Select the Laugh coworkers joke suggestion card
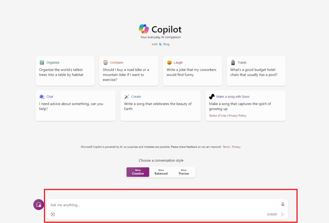Screen dimensions: 329x223 click(x=192, y=71)
